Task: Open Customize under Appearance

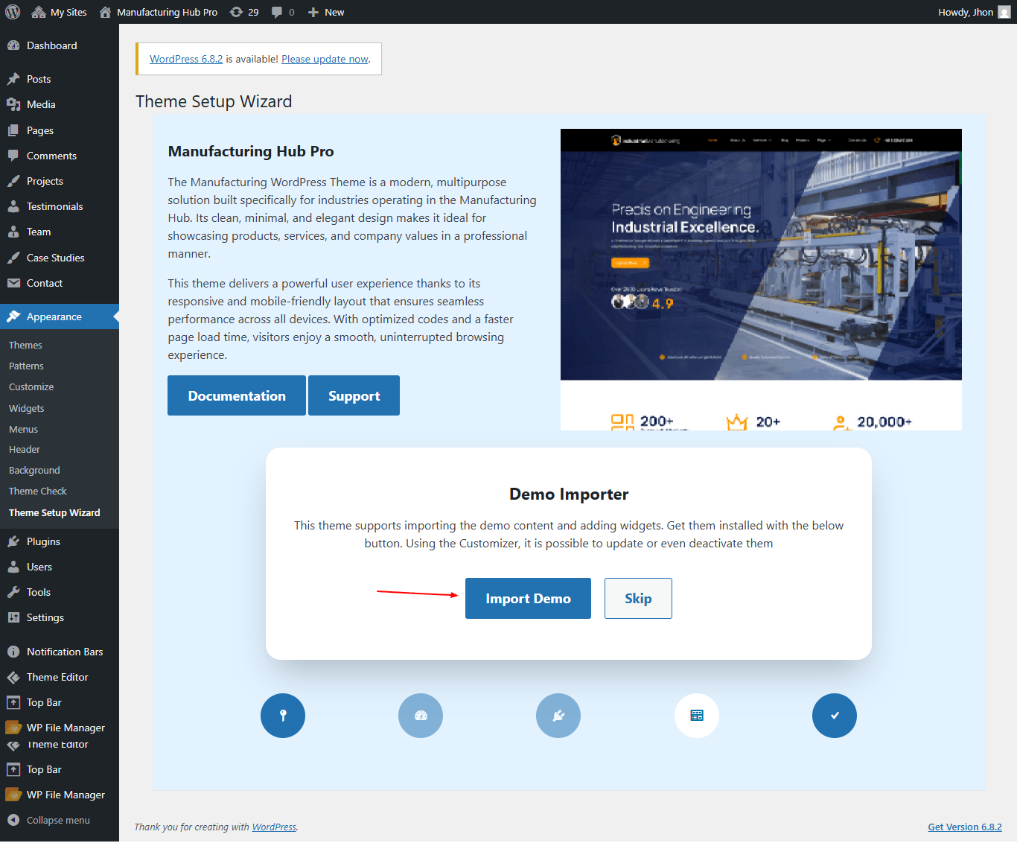Action: click(31, 386)
